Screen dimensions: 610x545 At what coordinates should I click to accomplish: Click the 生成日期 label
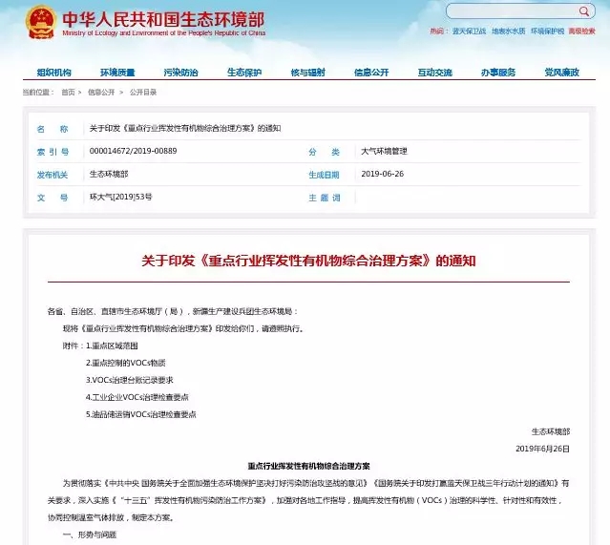324,175
